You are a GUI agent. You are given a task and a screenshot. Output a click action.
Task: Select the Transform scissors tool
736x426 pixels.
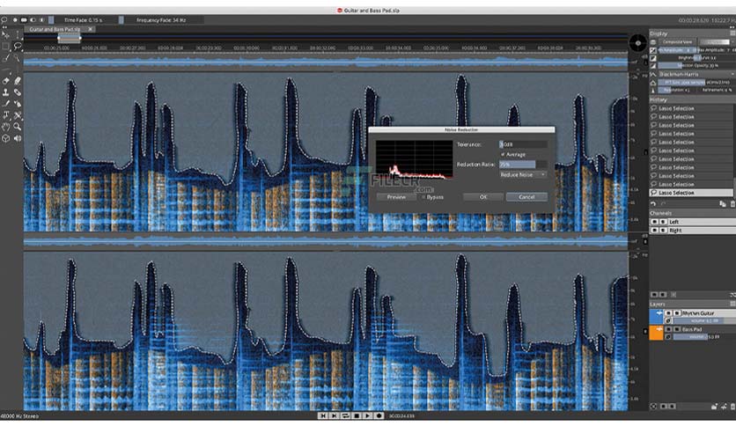pyautogui.click(x=18, y=115)
